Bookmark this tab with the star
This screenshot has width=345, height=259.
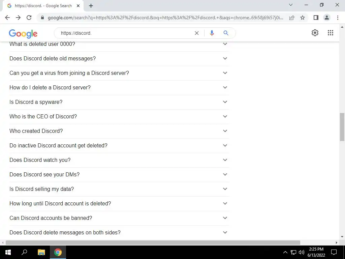[x=303, y=18]
